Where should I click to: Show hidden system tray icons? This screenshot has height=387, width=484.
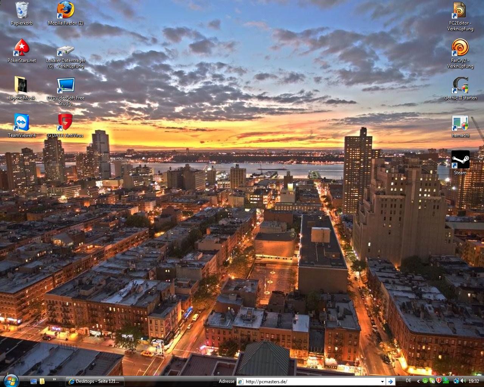418,381
